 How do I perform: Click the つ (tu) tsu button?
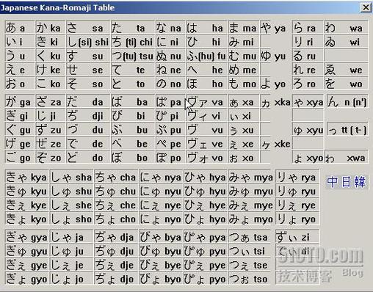coord(132,56)
